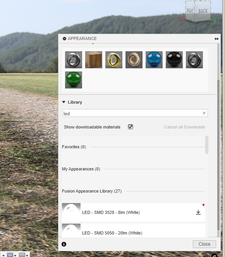This screenshot has height=257, width=225.
Task: Pick the green glass sphere appearance
Action: (74, 80)
